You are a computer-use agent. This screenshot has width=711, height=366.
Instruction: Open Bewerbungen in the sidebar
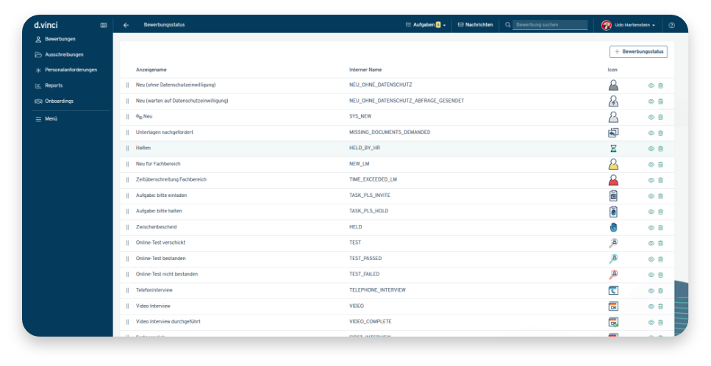point(60,39)
